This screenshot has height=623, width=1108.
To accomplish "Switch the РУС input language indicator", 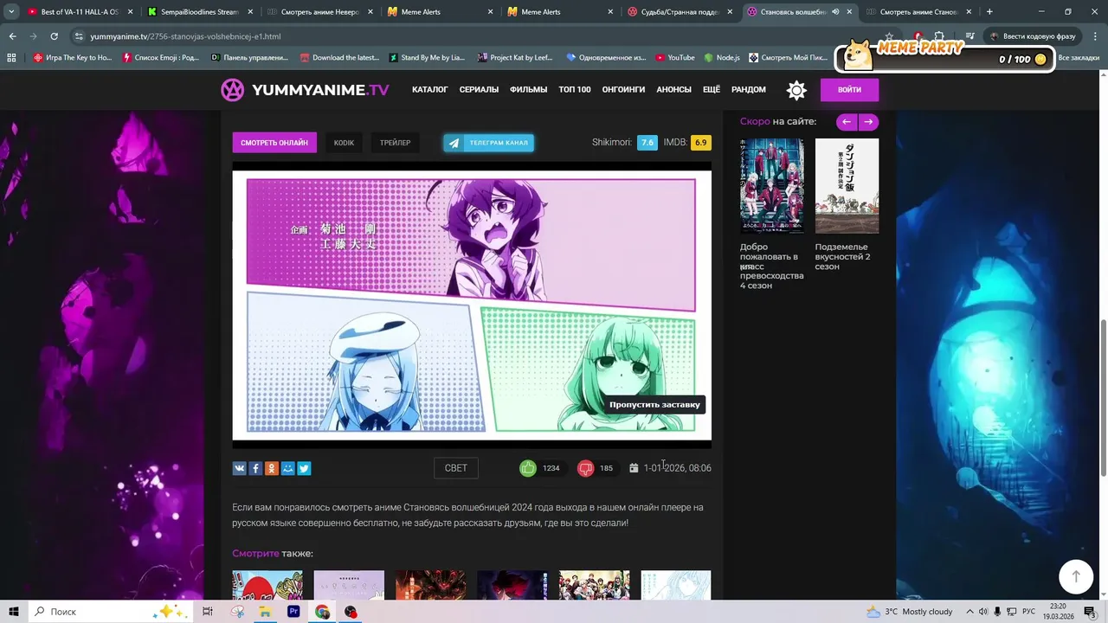I will [x=1029, y=612].
